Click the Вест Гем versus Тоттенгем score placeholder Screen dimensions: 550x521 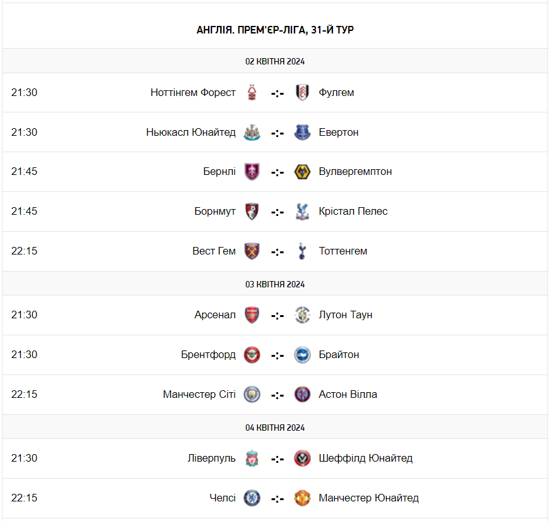278,251
